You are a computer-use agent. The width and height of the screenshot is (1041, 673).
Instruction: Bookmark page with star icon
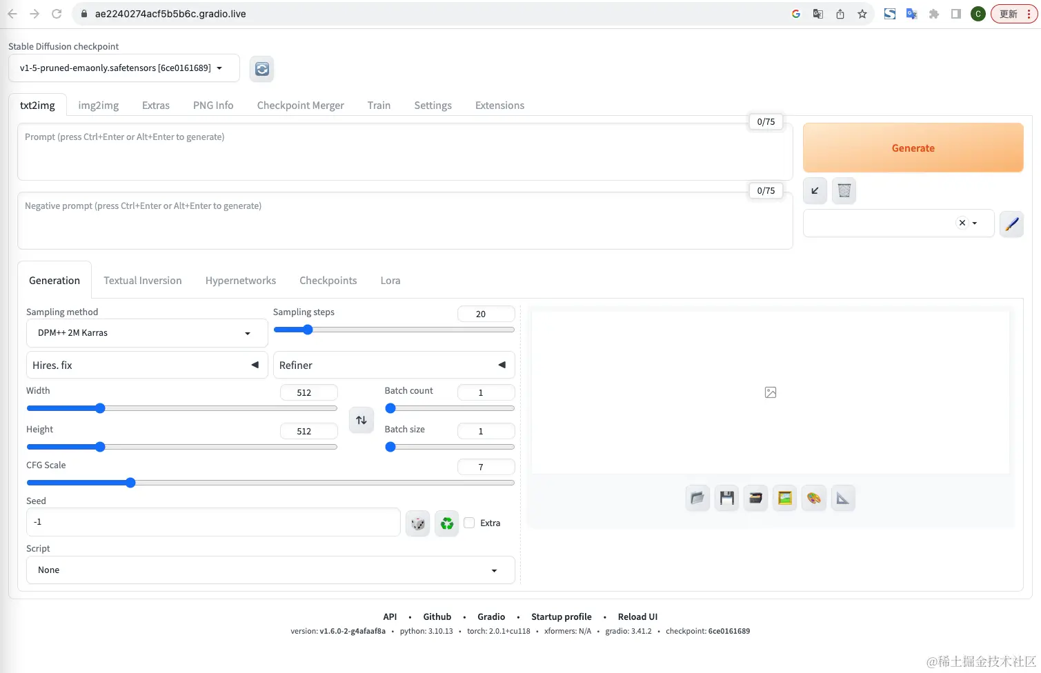pos(862,14)
